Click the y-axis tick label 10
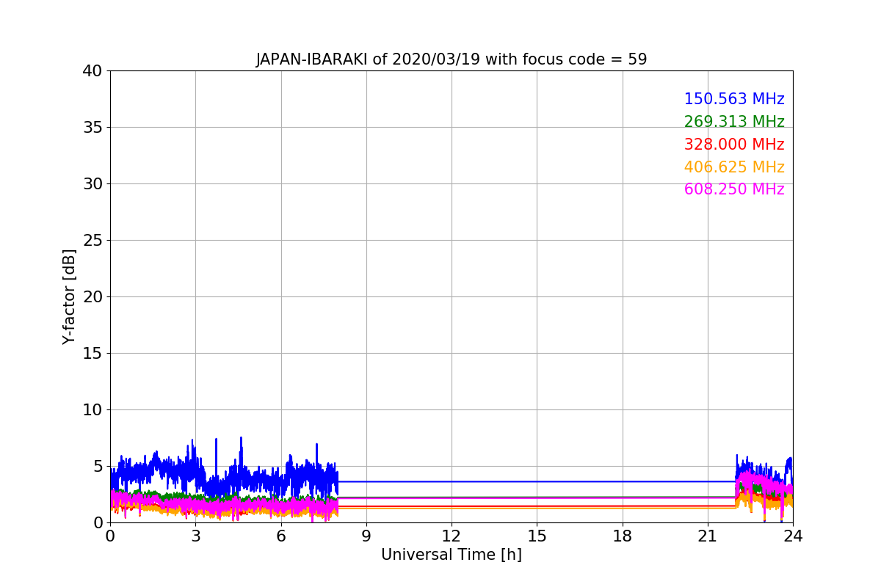The width and height of the screenshot is (881, 587). point(93,410)
